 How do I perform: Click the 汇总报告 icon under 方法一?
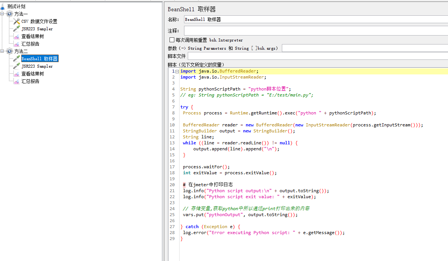[16, 44]
